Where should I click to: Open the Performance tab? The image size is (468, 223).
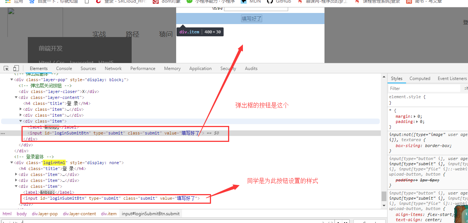click(x=143, y=69)
